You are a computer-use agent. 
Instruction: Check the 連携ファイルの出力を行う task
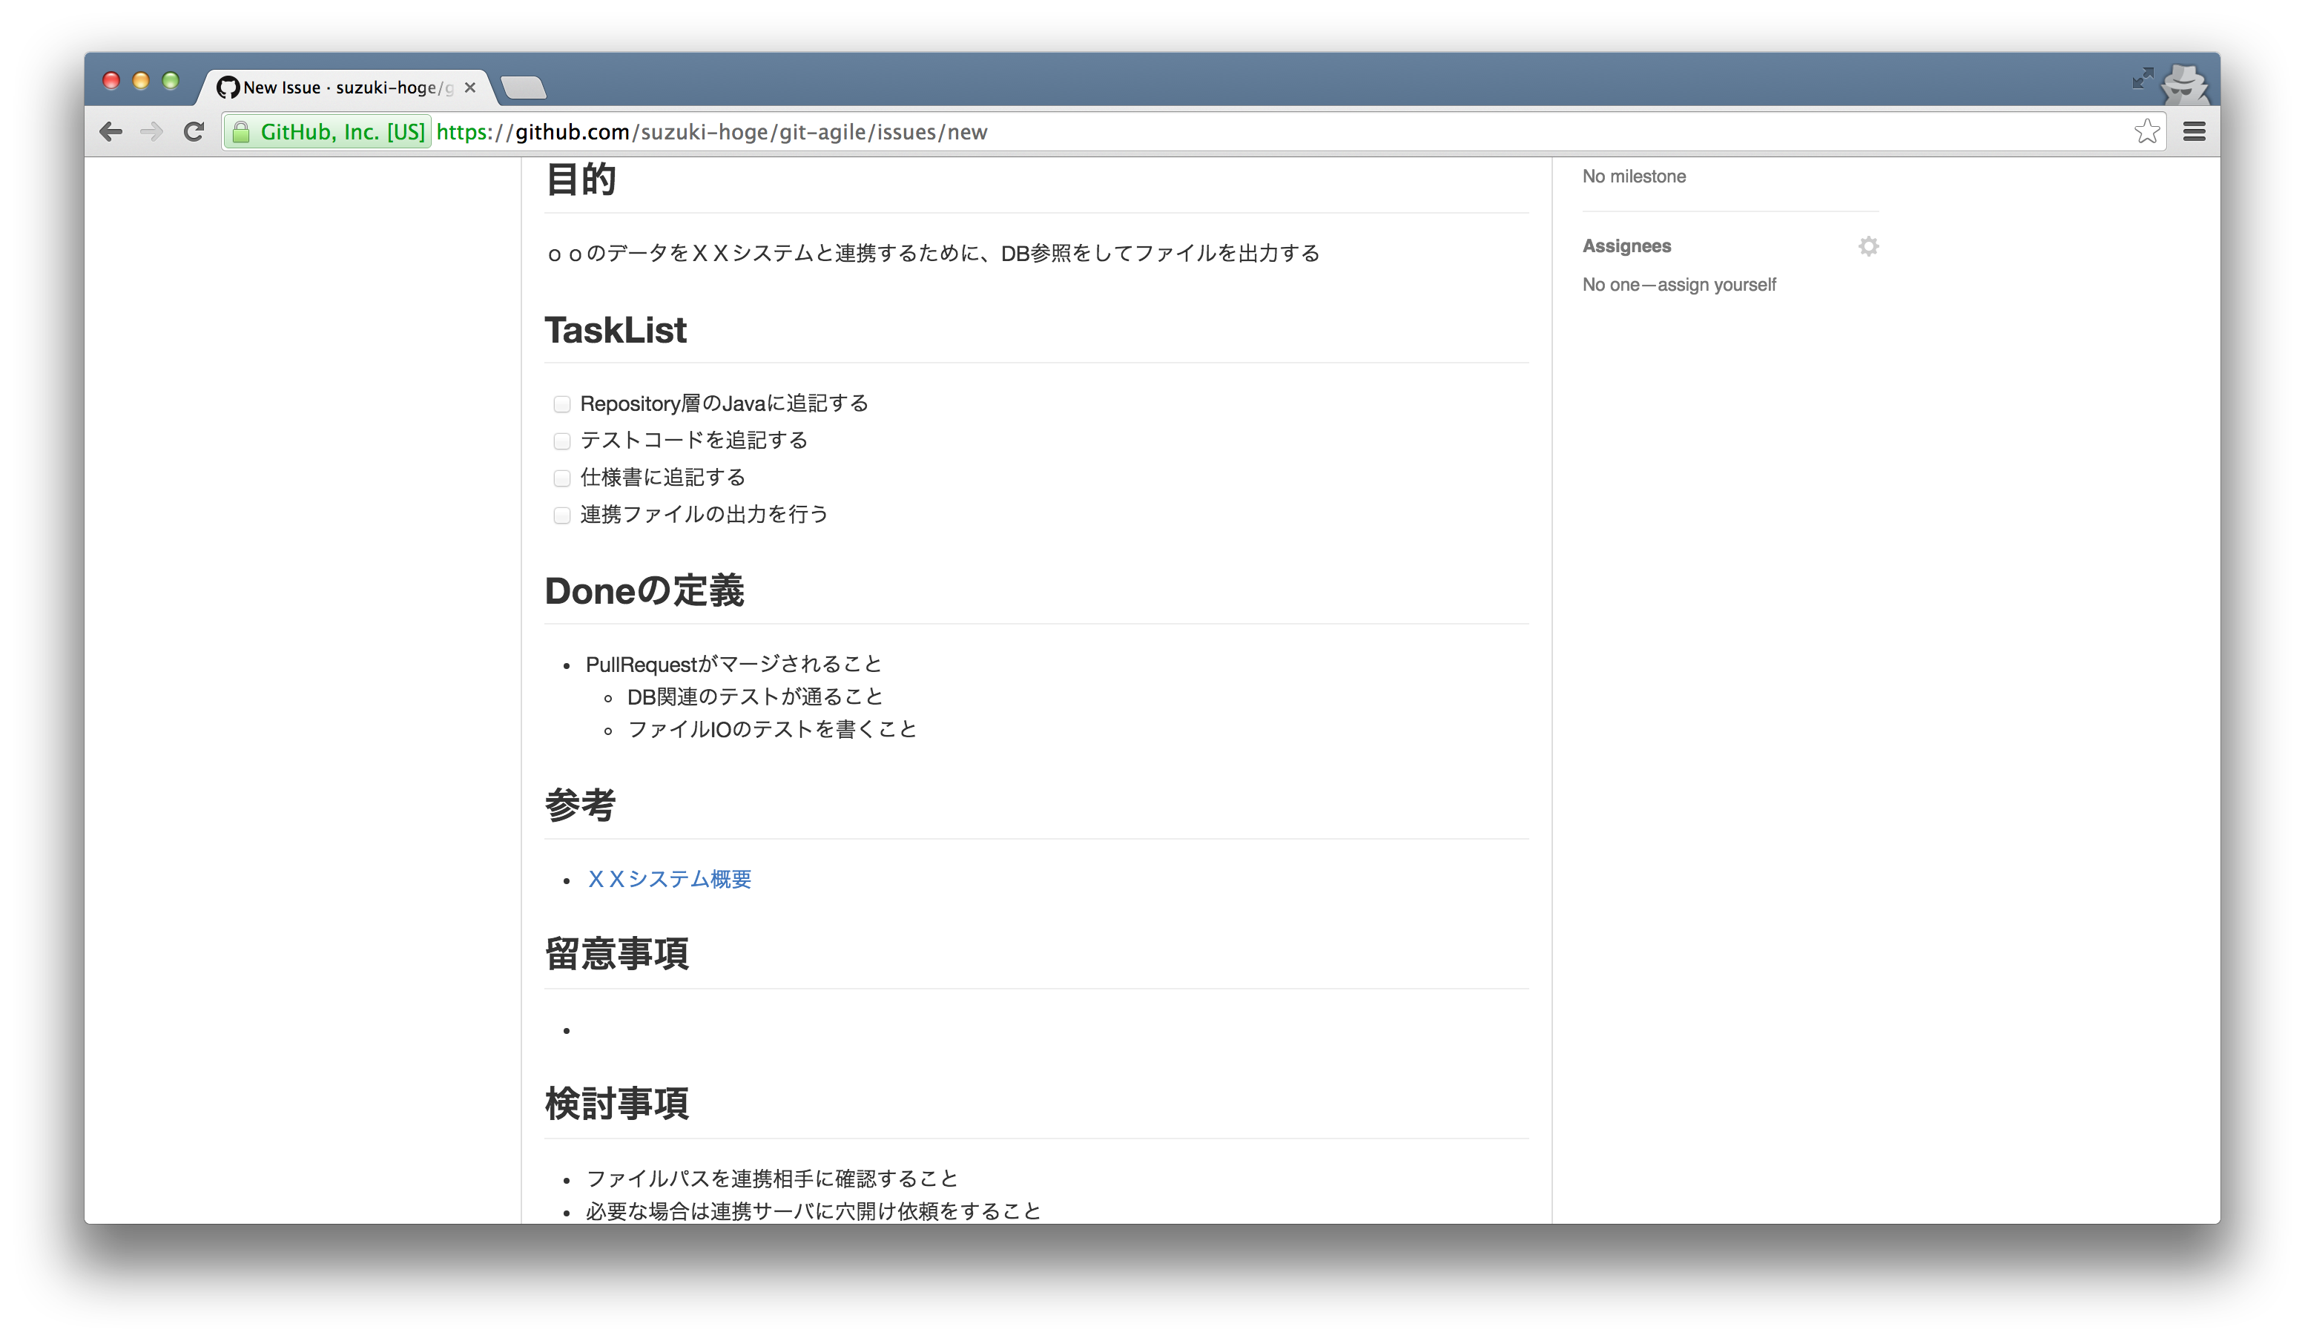(x=561, y=515)
